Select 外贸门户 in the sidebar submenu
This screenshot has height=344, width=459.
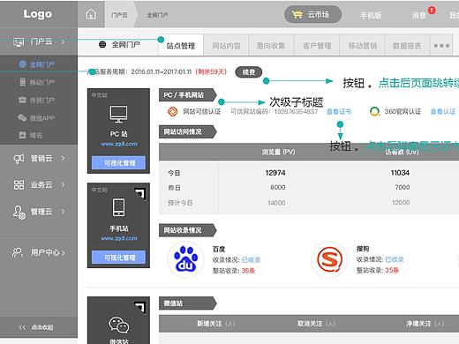[41, 101]
